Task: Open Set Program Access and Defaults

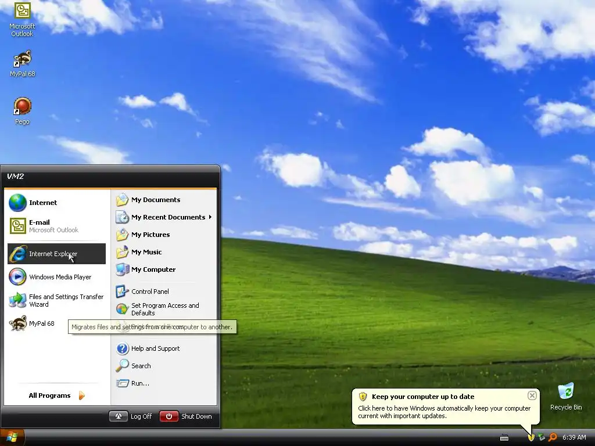Action: point(165,309)
